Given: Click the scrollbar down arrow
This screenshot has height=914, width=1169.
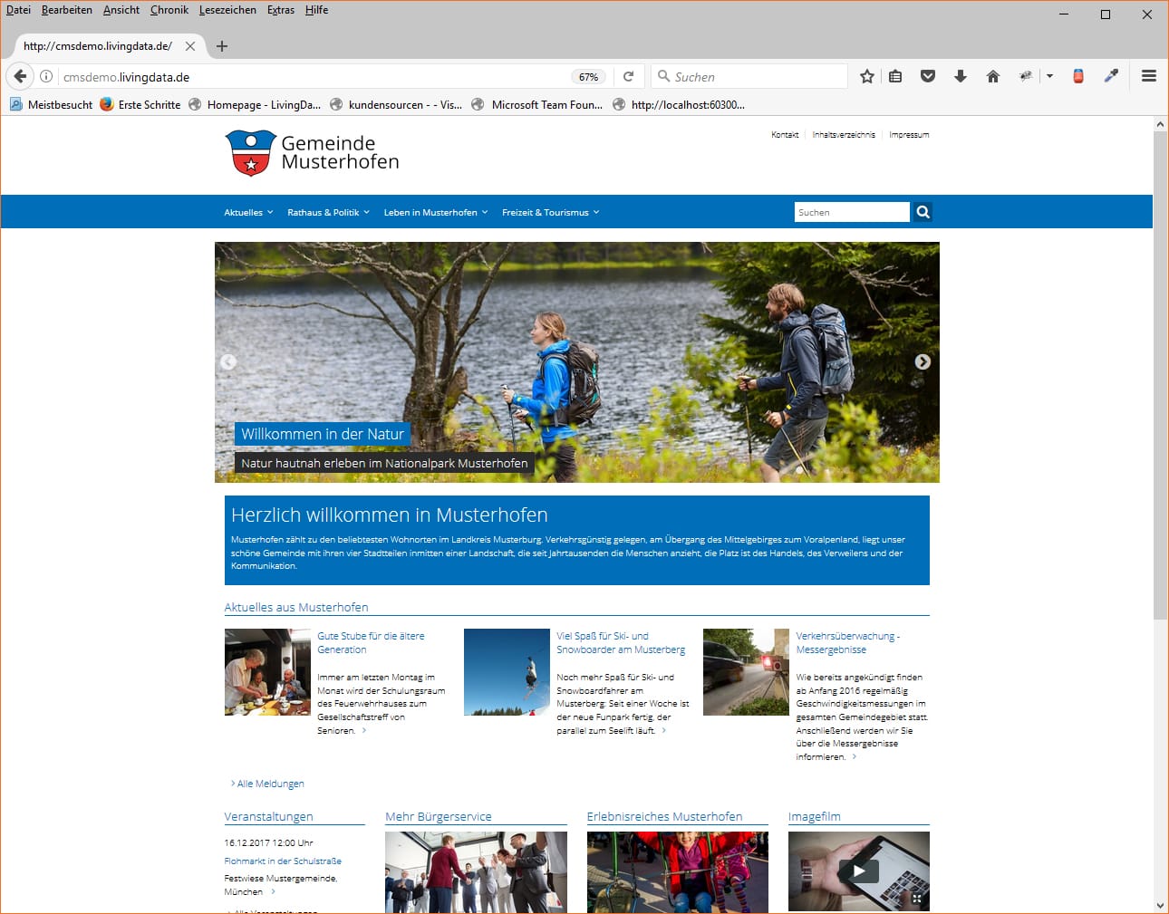Looking at the screenshot, I should pyautogui.click(x=1160, y=905).
